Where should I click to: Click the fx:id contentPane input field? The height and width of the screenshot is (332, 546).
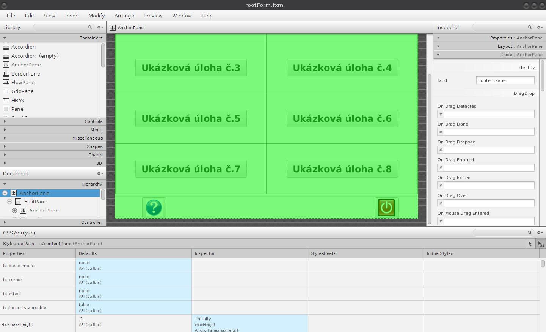[505, 80]
